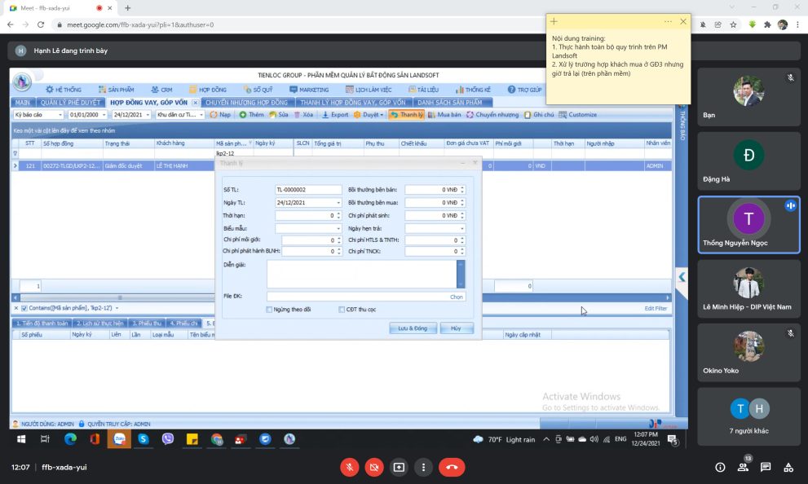Click the Chi phí phát sinh field
Screen dimensions: 808x484
(x=435, y=215)
